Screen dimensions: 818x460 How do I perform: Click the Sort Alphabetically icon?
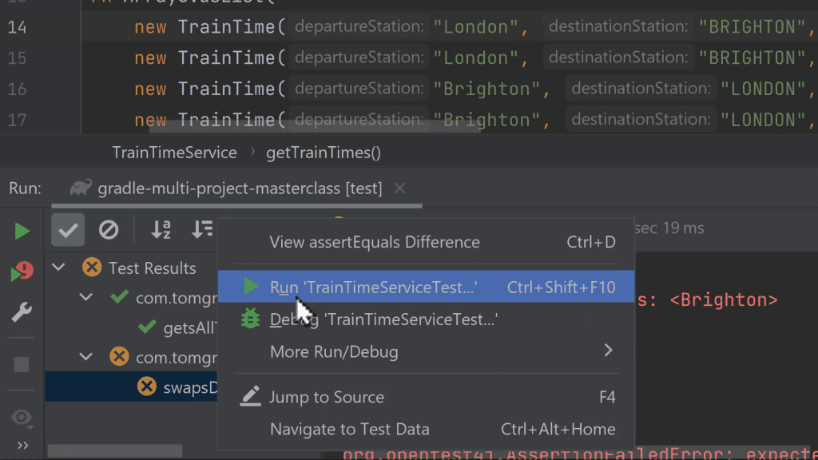[x=161, y=231]
